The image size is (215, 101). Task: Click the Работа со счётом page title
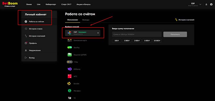pos(80,14)
